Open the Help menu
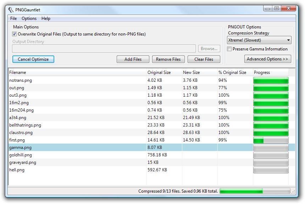Viewport: 305px width, 204px height. tap(46, 18)
